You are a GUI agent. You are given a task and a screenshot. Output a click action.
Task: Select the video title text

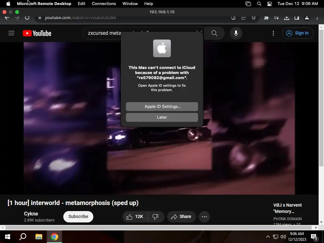point(73,203)
